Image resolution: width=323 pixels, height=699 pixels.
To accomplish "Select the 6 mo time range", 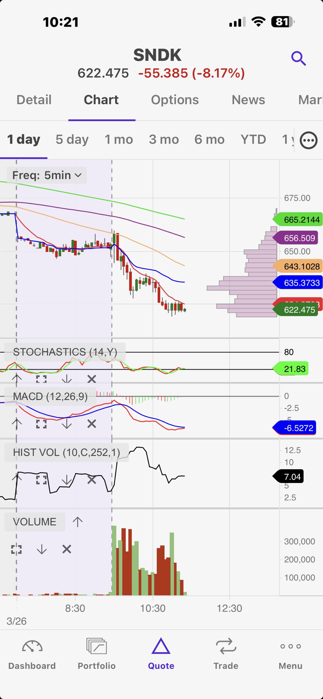I will [209, 139].
